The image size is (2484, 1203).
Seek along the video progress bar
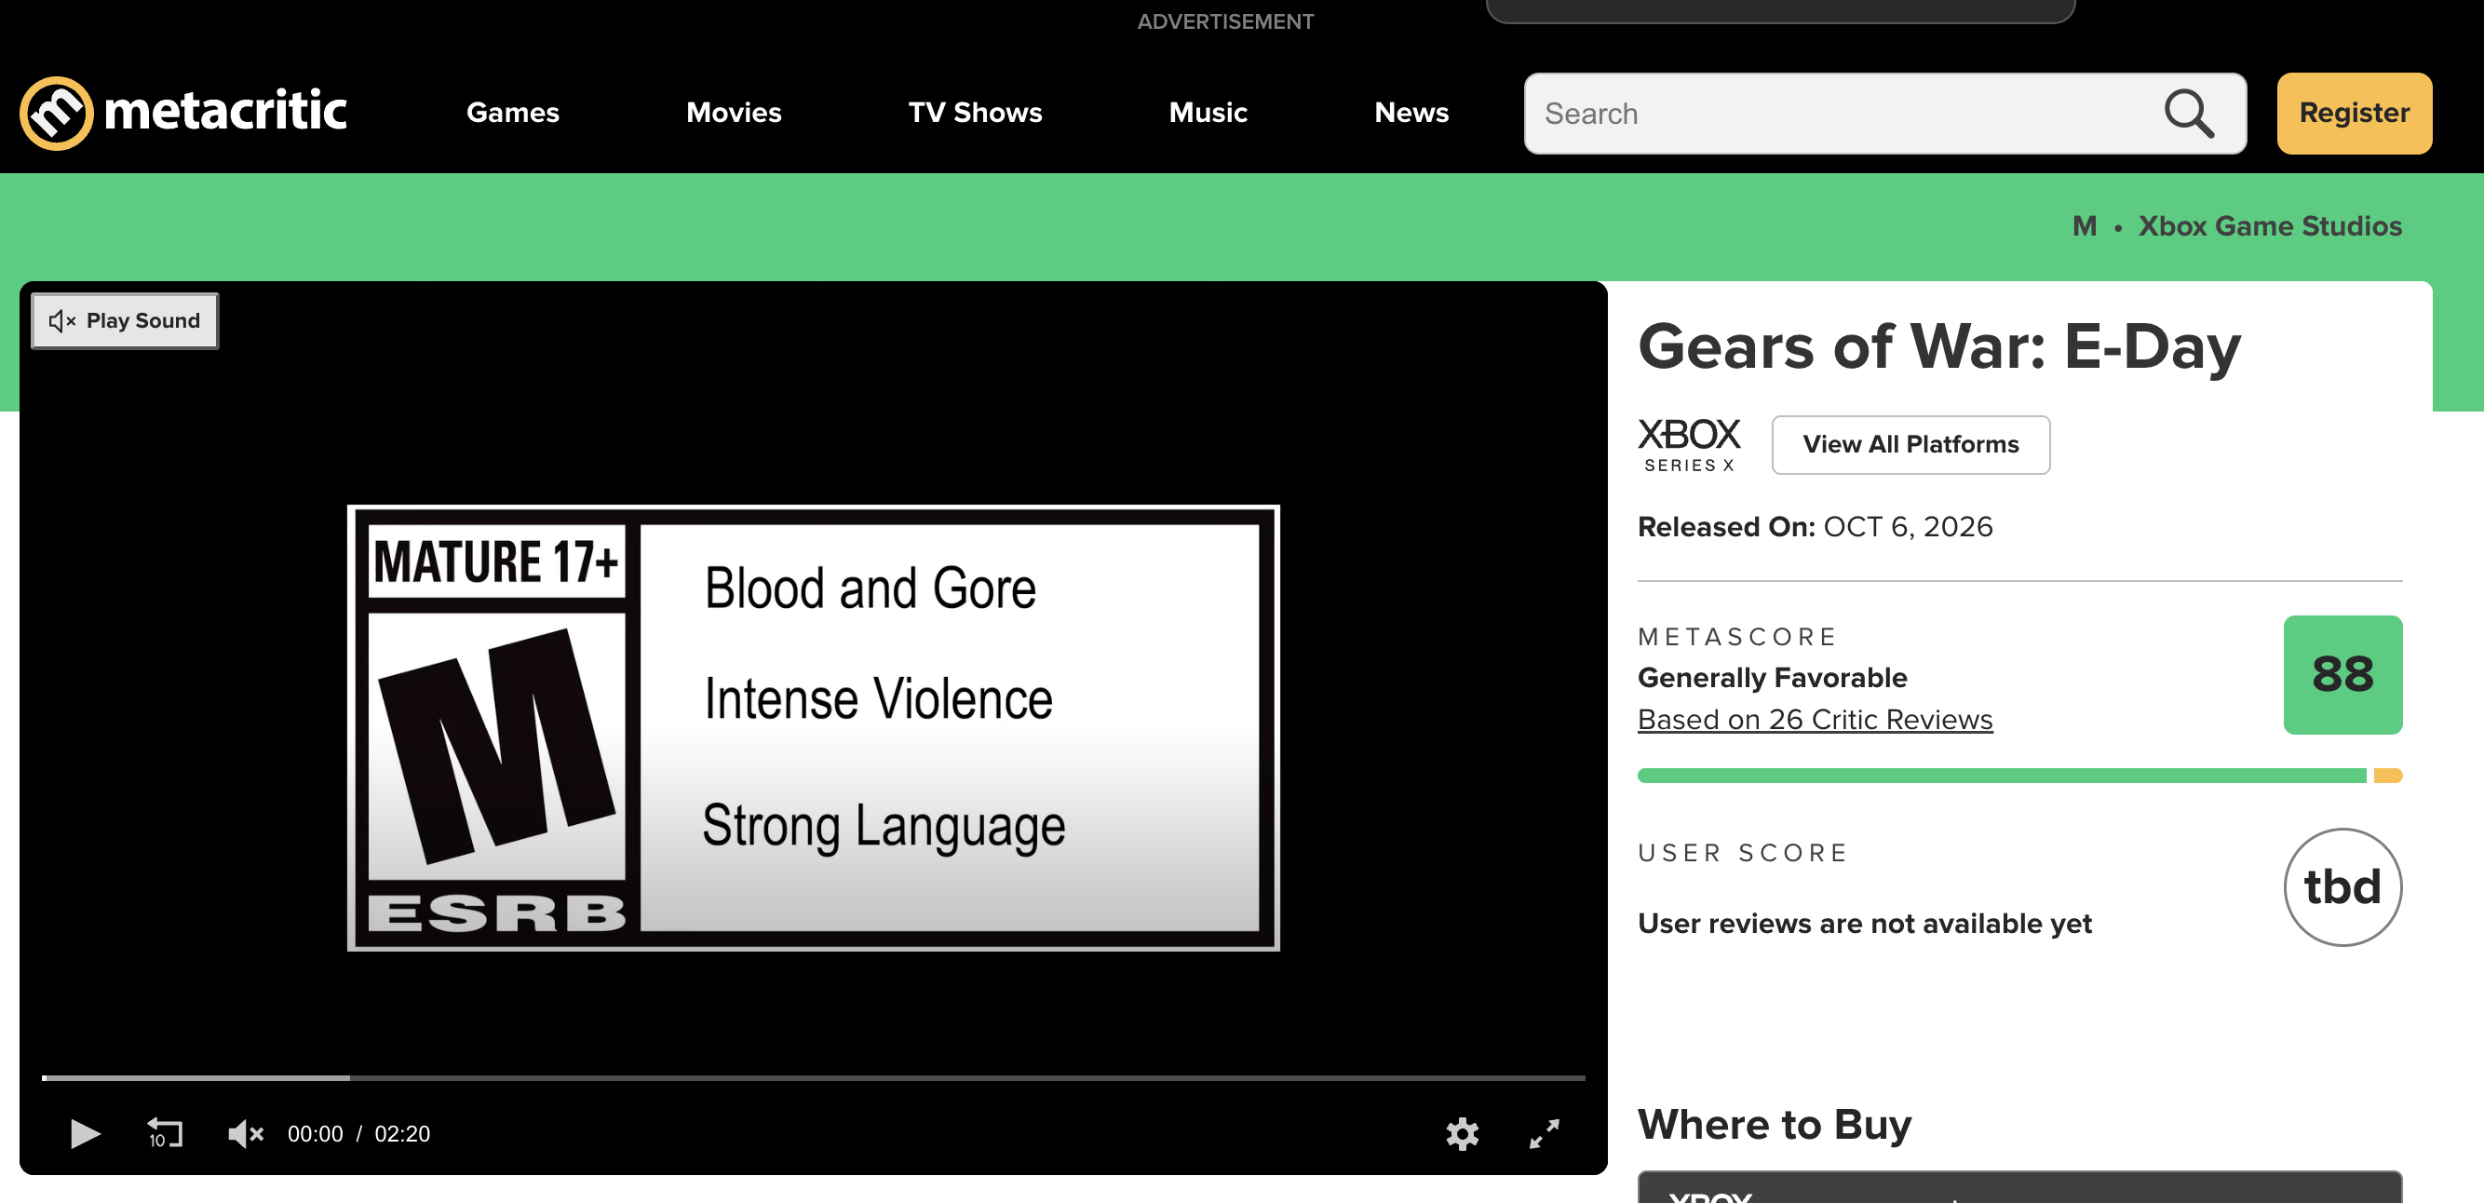click(813, 1077)
